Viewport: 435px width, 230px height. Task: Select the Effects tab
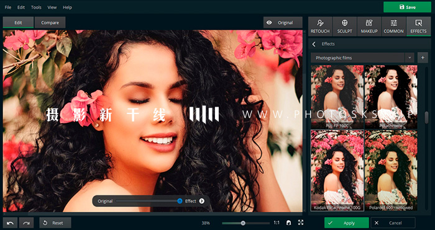(x=418, y=26)
